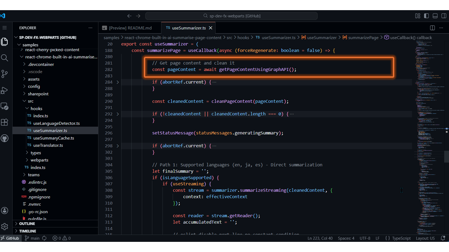Open the Search view in activity bar
This screenshot has height=252, width=449.
tap(5, 58)
